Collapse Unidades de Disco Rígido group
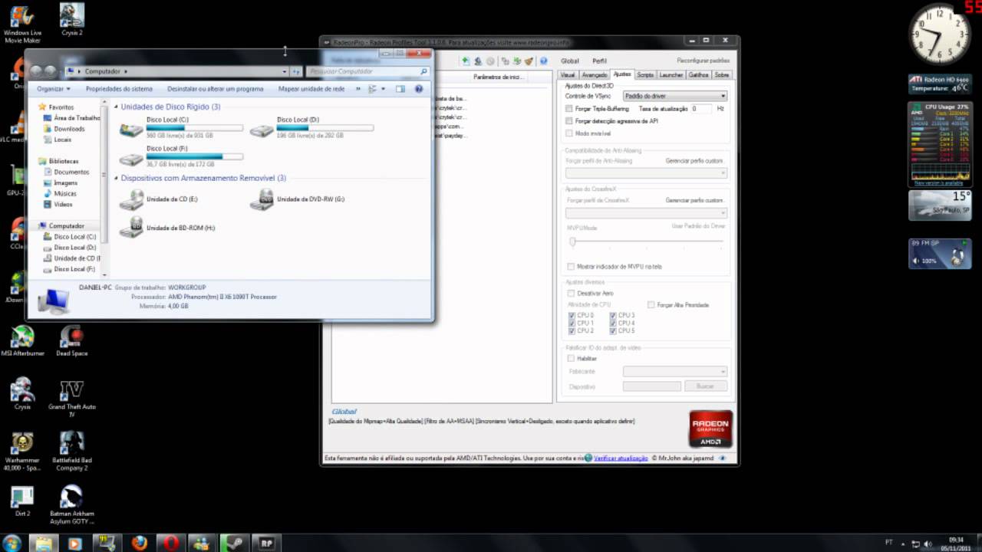Viewport: 982px width, 552px height. coord(117,107)
